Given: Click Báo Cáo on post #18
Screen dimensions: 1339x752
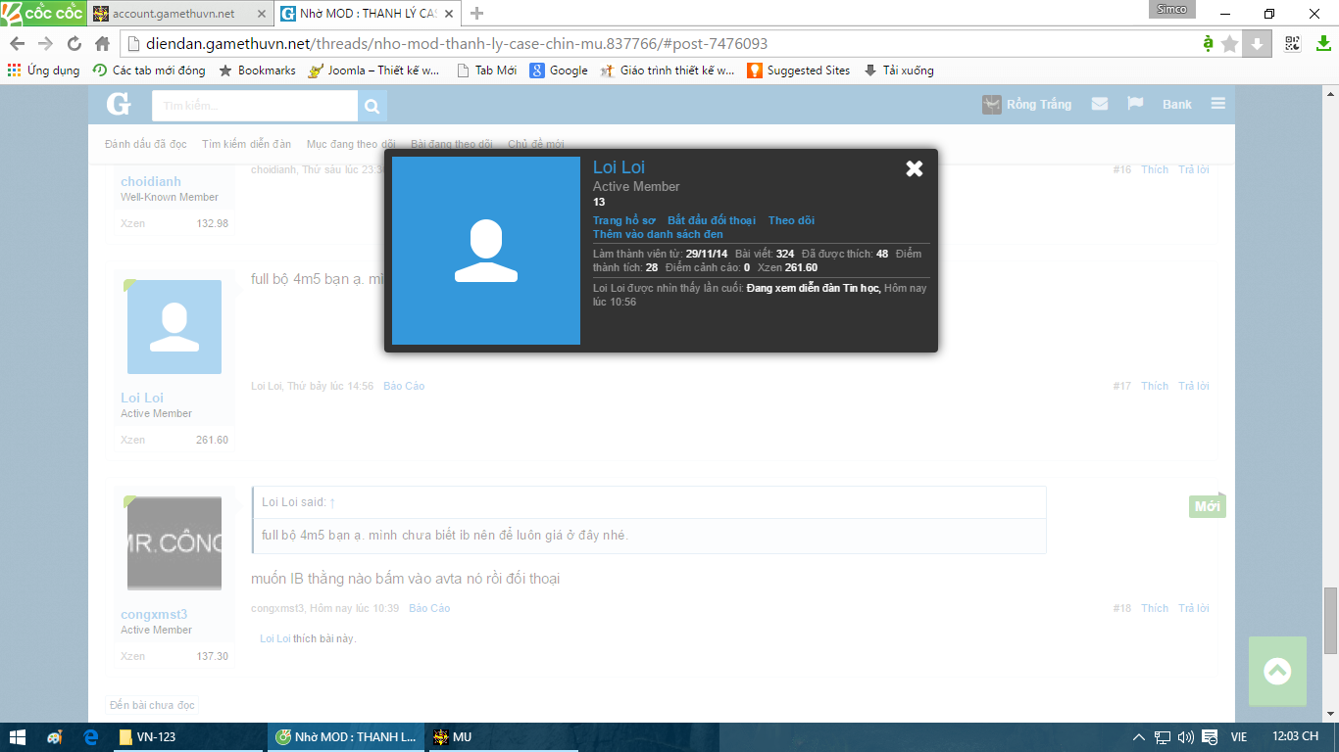Looking at the screenshot, I should click(x=429, y=608).
